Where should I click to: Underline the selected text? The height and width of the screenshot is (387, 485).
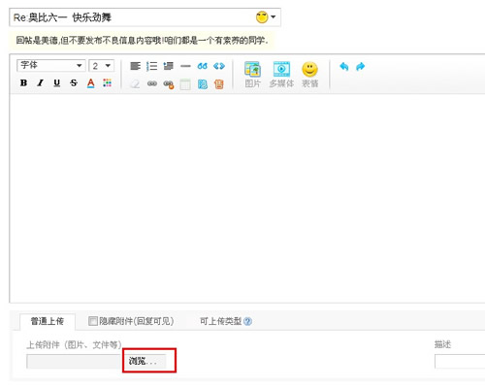pos(57,83)
